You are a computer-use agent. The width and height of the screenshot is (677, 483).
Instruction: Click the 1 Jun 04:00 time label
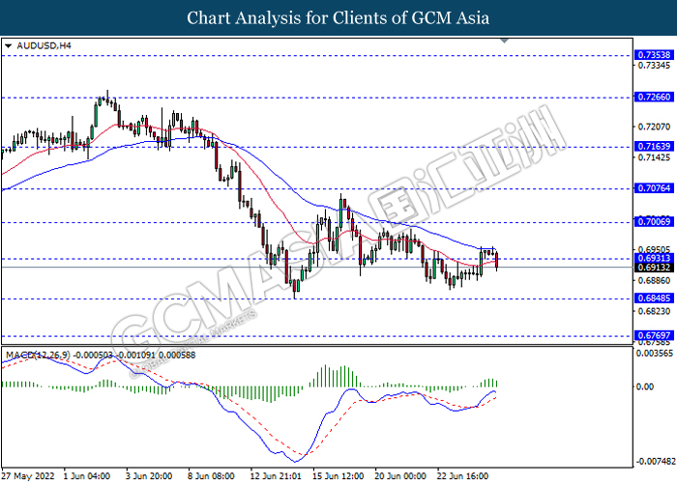87,476
